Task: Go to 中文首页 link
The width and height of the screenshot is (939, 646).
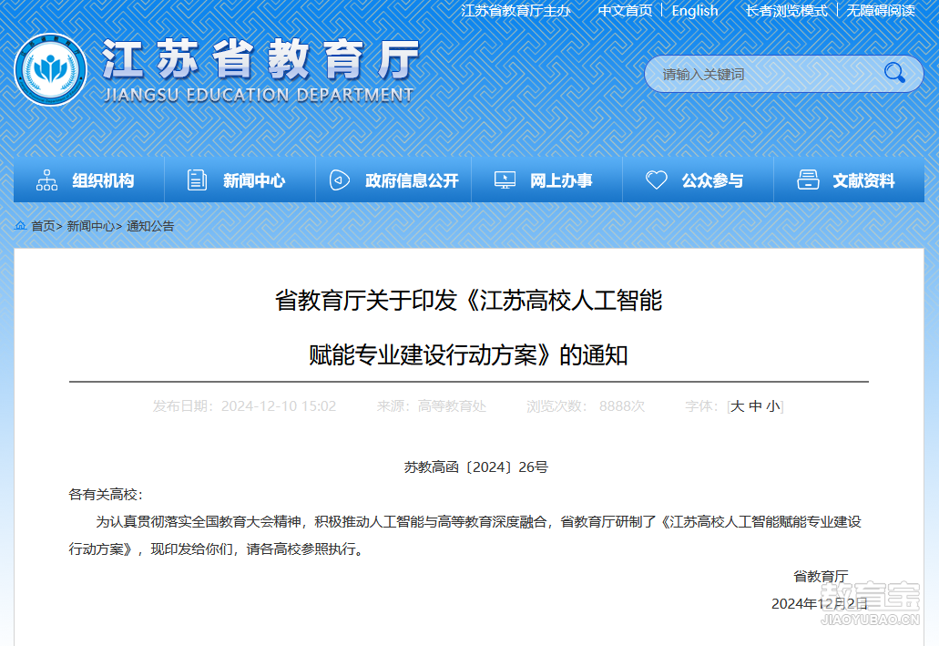Action: pyautogui.click(x=625, y=11)
